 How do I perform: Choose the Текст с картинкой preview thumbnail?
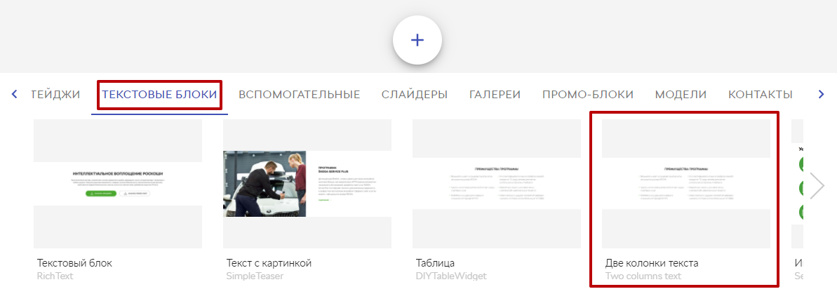pyautogui.click(x=307, y=184)
